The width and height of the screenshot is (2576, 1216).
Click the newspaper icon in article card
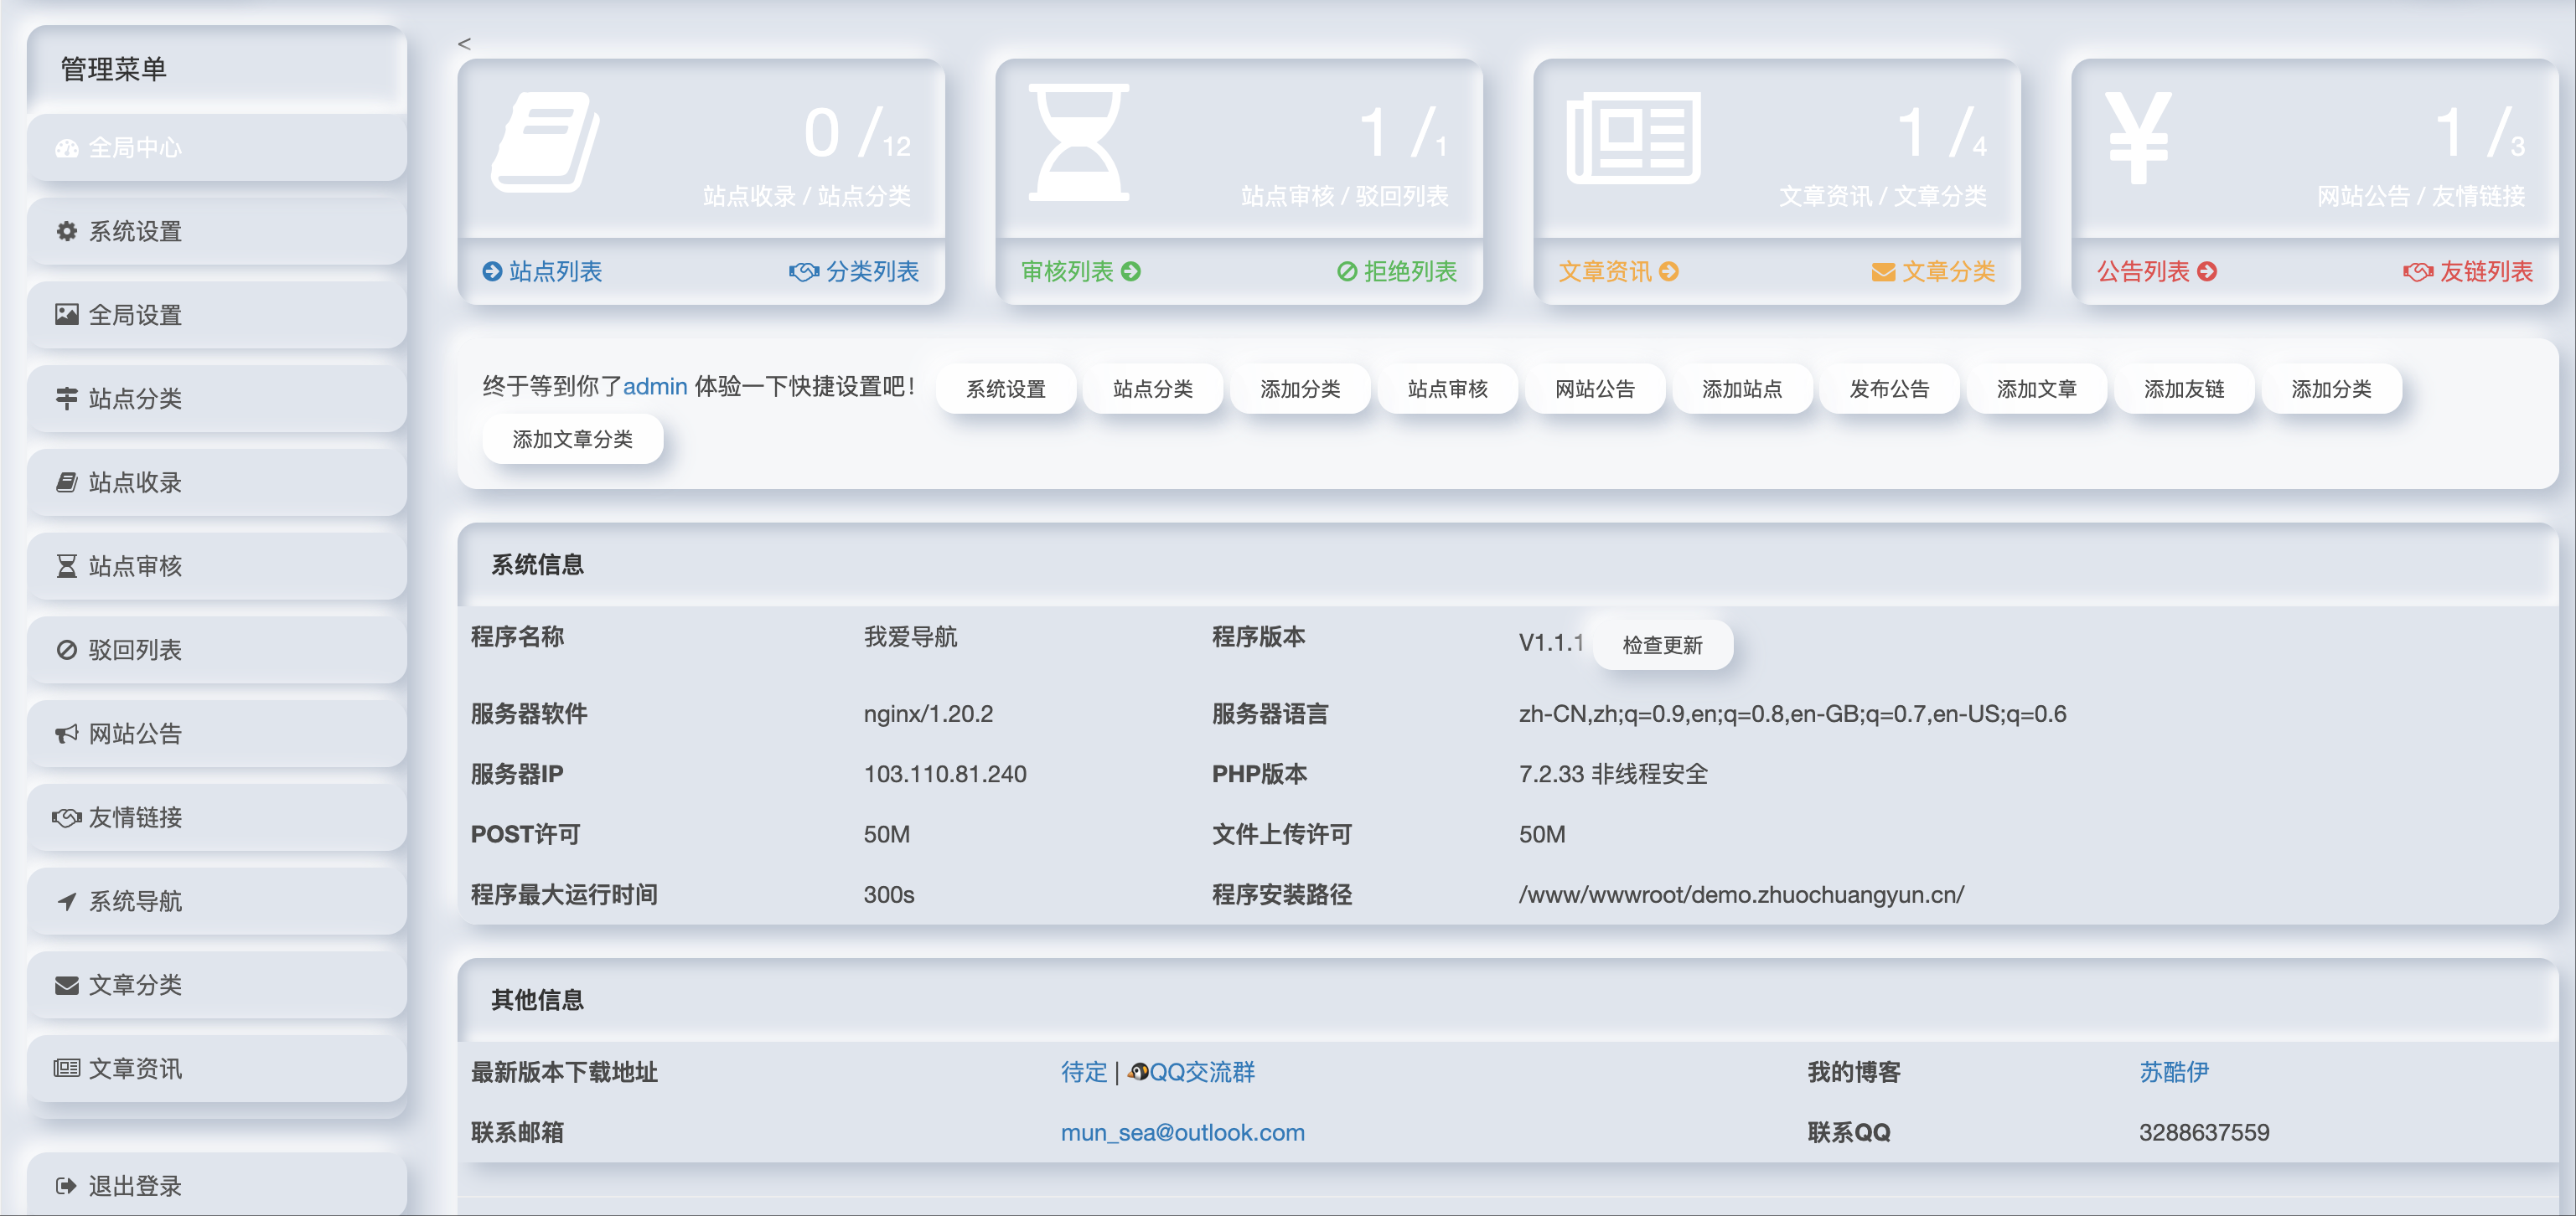1633,138
